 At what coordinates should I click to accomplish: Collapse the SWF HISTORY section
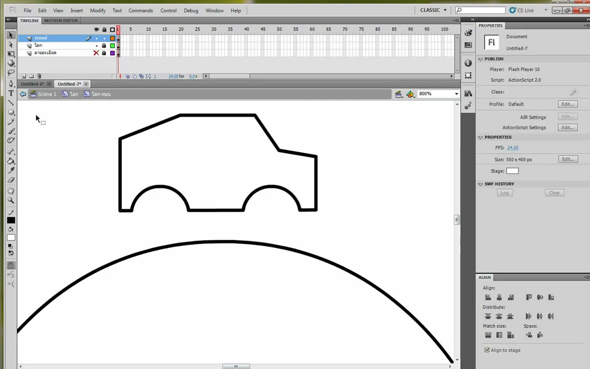pos(480,184)
